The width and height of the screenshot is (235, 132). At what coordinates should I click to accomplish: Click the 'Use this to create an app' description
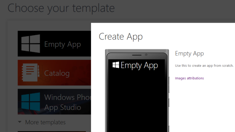coord(204,66)
